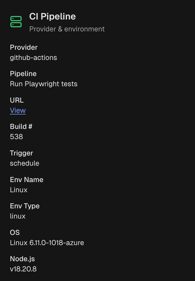
Task: Click the Node.js version v18.20.8
Action: 23,269
